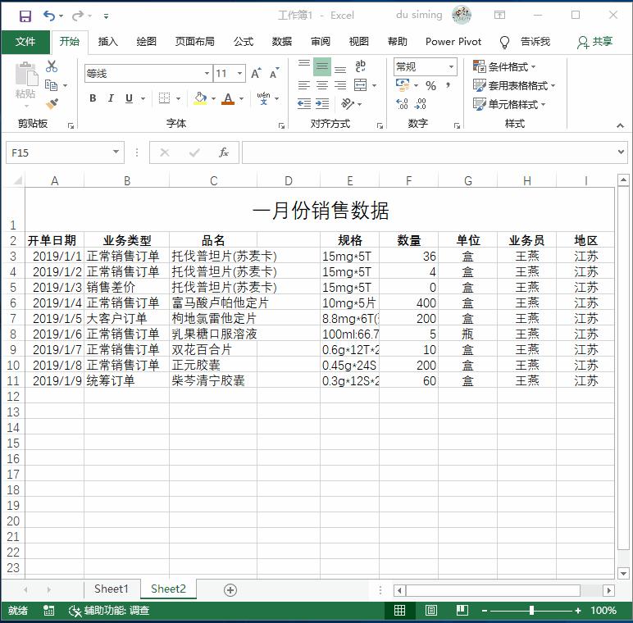Image resolution: width=633 pixels, height=623 pixels.
Task: Select the Format Painter brush
Action: click(52, 104)
